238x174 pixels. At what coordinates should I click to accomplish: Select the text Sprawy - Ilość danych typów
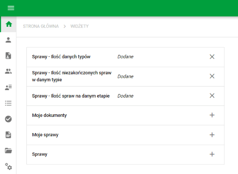click(61, 57)
